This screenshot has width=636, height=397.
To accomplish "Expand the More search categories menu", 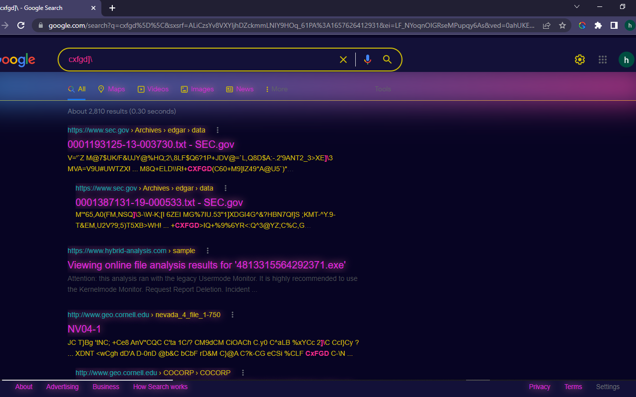I will tap(277, 89).
